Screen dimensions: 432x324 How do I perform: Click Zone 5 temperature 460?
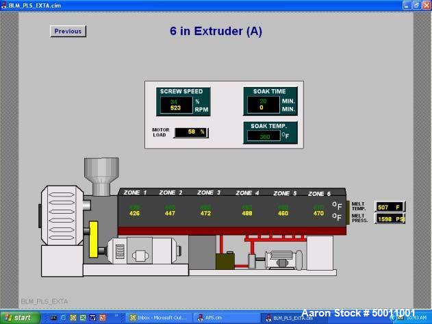pos(283,213)
